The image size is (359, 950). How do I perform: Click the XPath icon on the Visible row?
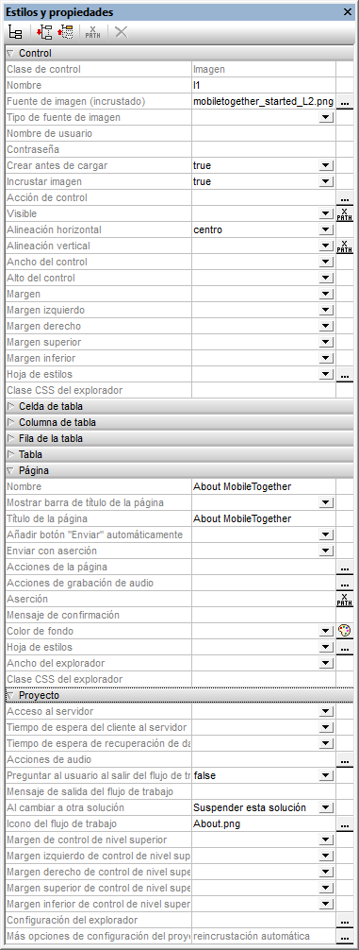[345, 213]
